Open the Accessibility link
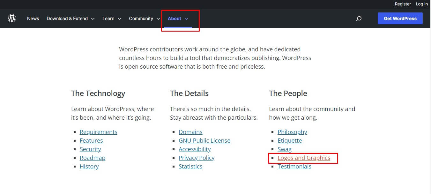Viewport: 431px width, 194px height. (195, 149)
